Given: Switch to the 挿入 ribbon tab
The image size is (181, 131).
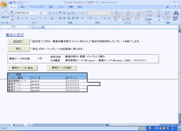Looking at the screenshot, I should pos(23,7).
